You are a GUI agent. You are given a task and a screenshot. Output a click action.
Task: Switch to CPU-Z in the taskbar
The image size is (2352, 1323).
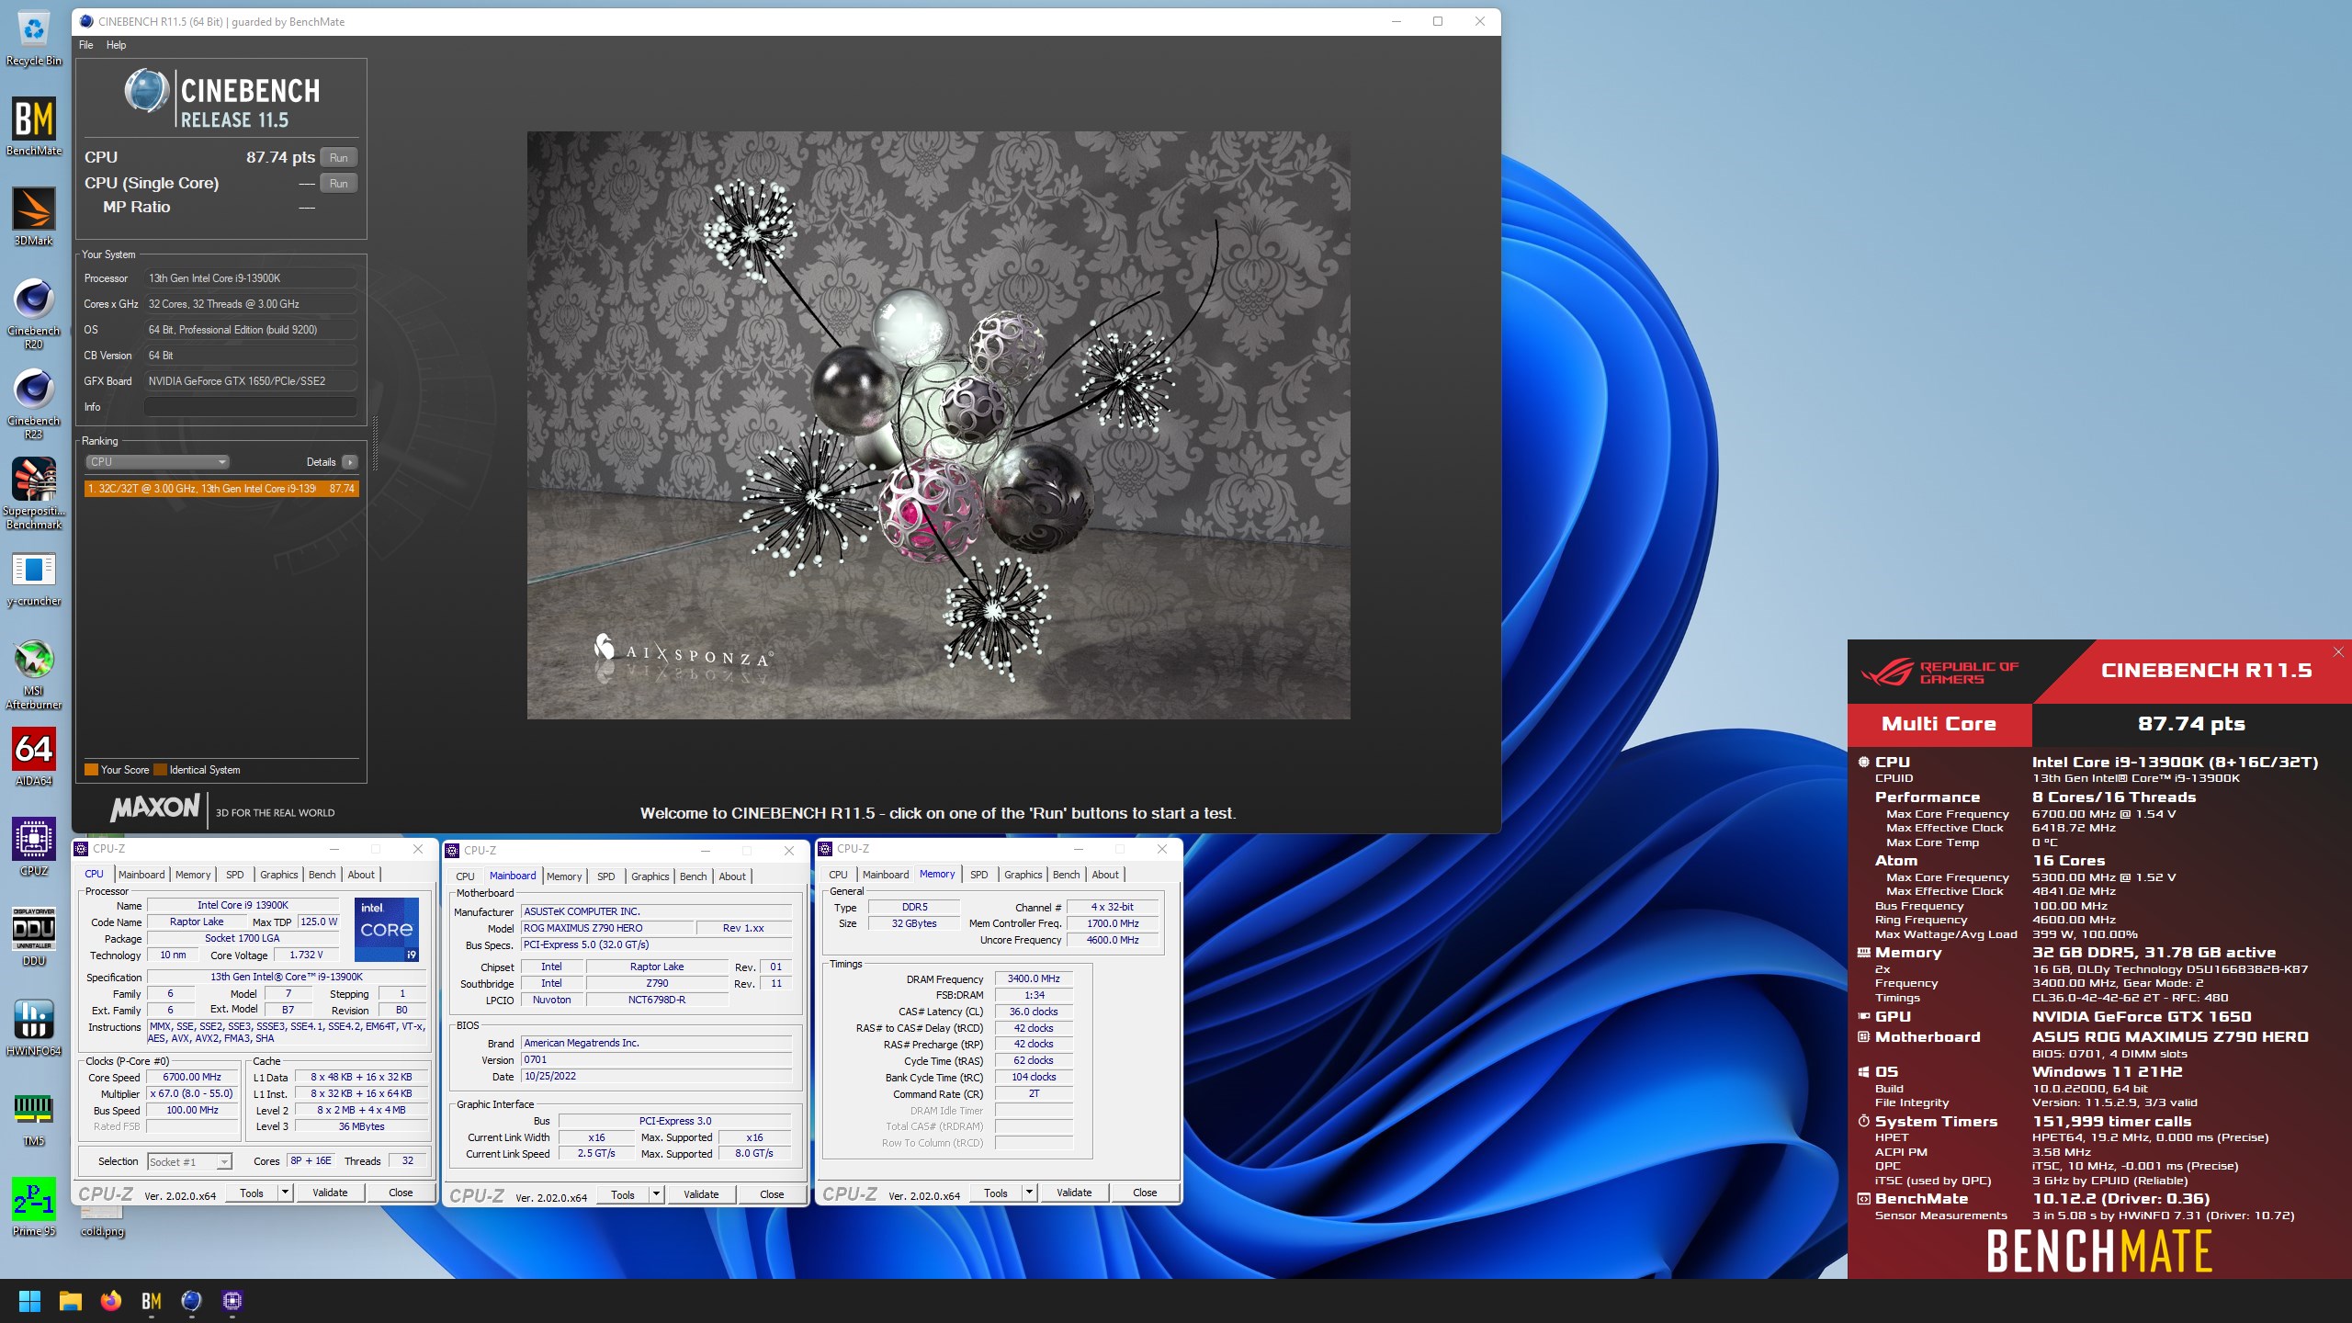[x=232, y=1301]
